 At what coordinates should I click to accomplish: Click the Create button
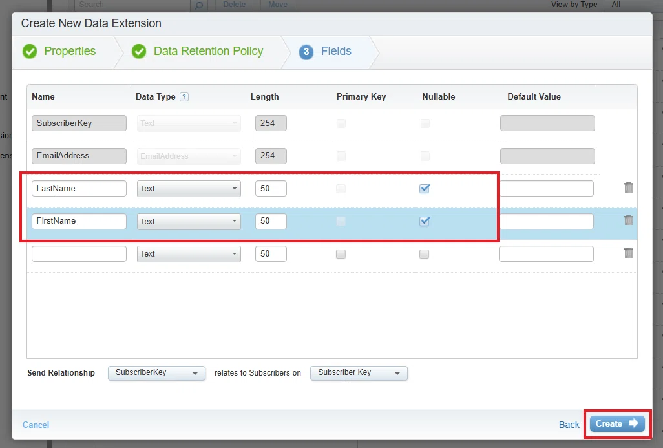click(617, 424)
